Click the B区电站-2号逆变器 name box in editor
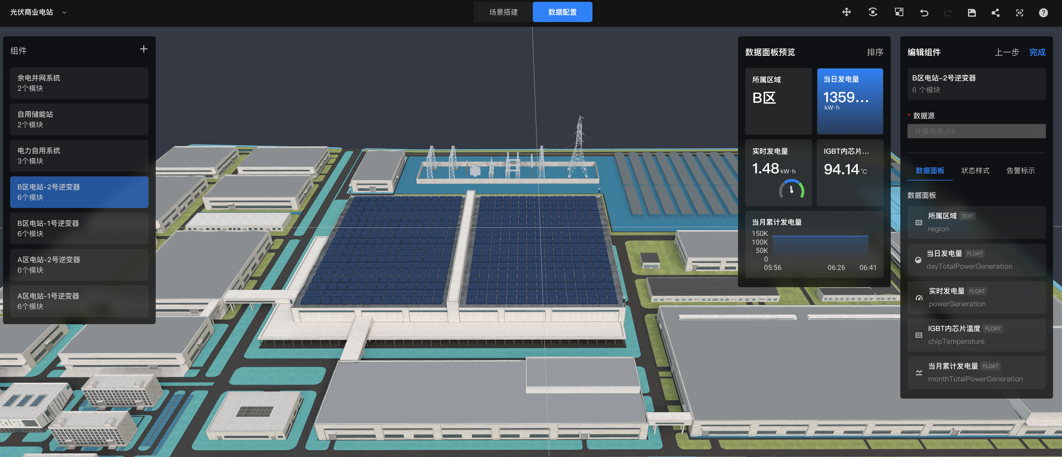The width and height of the screenshot is (1062, 457). pos(976,84)
